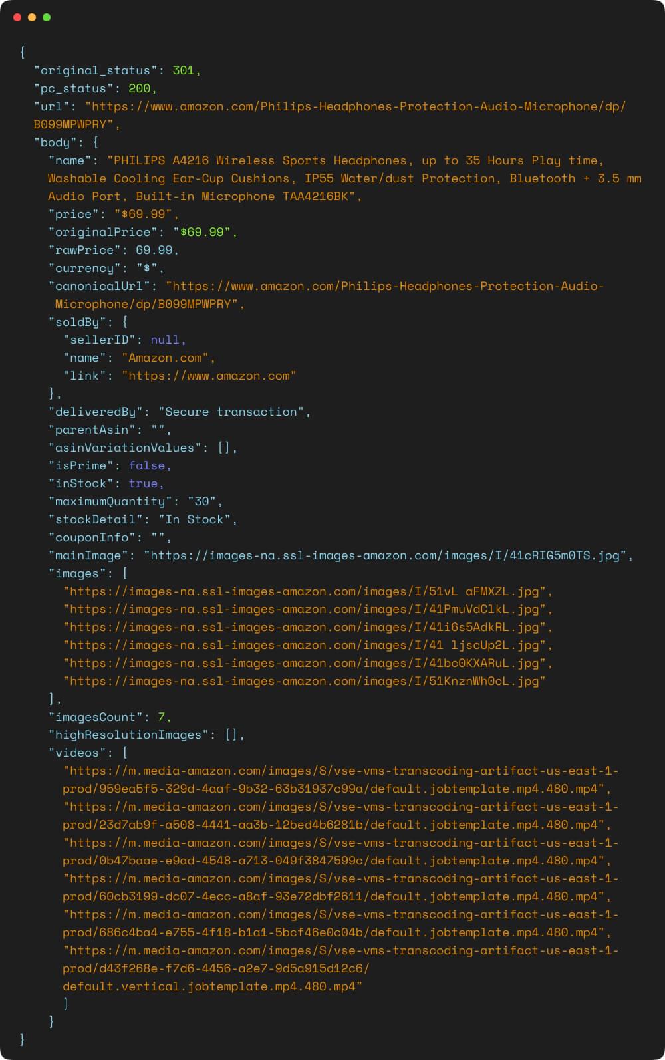Select the "originalPrice" key
Image resolution: width=665 pixels, height=1060 pixels.
(103, 232)
